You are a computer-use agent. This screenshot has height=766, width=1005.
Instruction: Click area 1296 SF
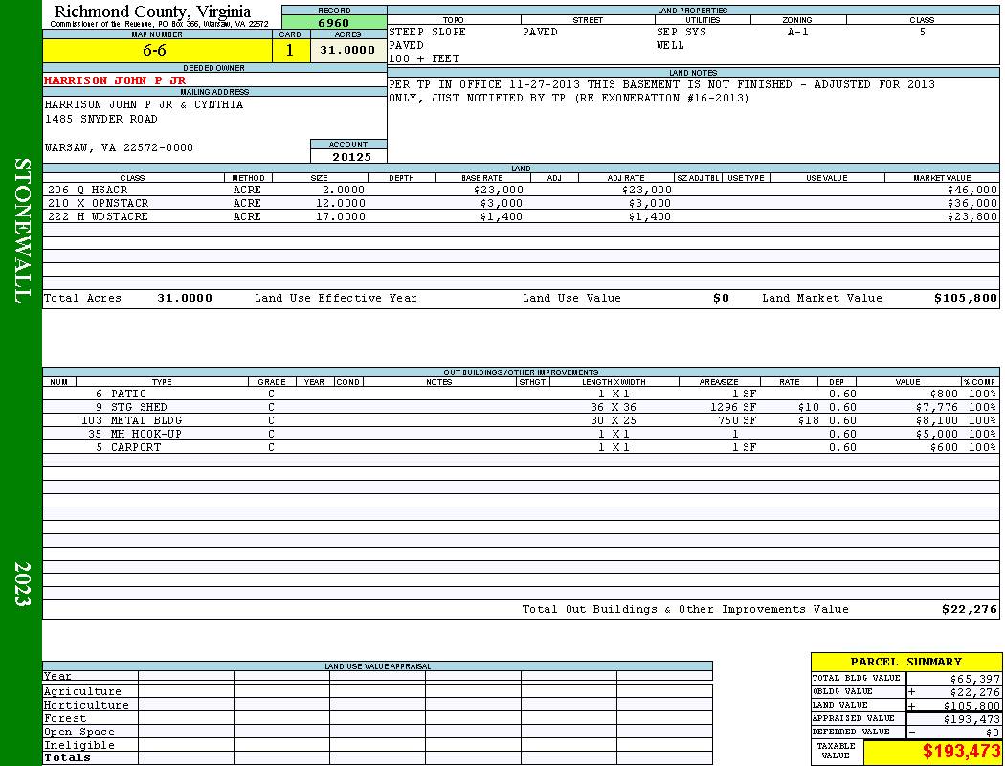(733, 408)
